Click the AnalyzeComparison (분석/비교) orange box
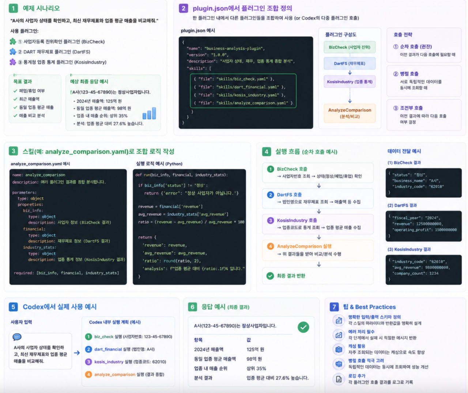 [350, 113]
